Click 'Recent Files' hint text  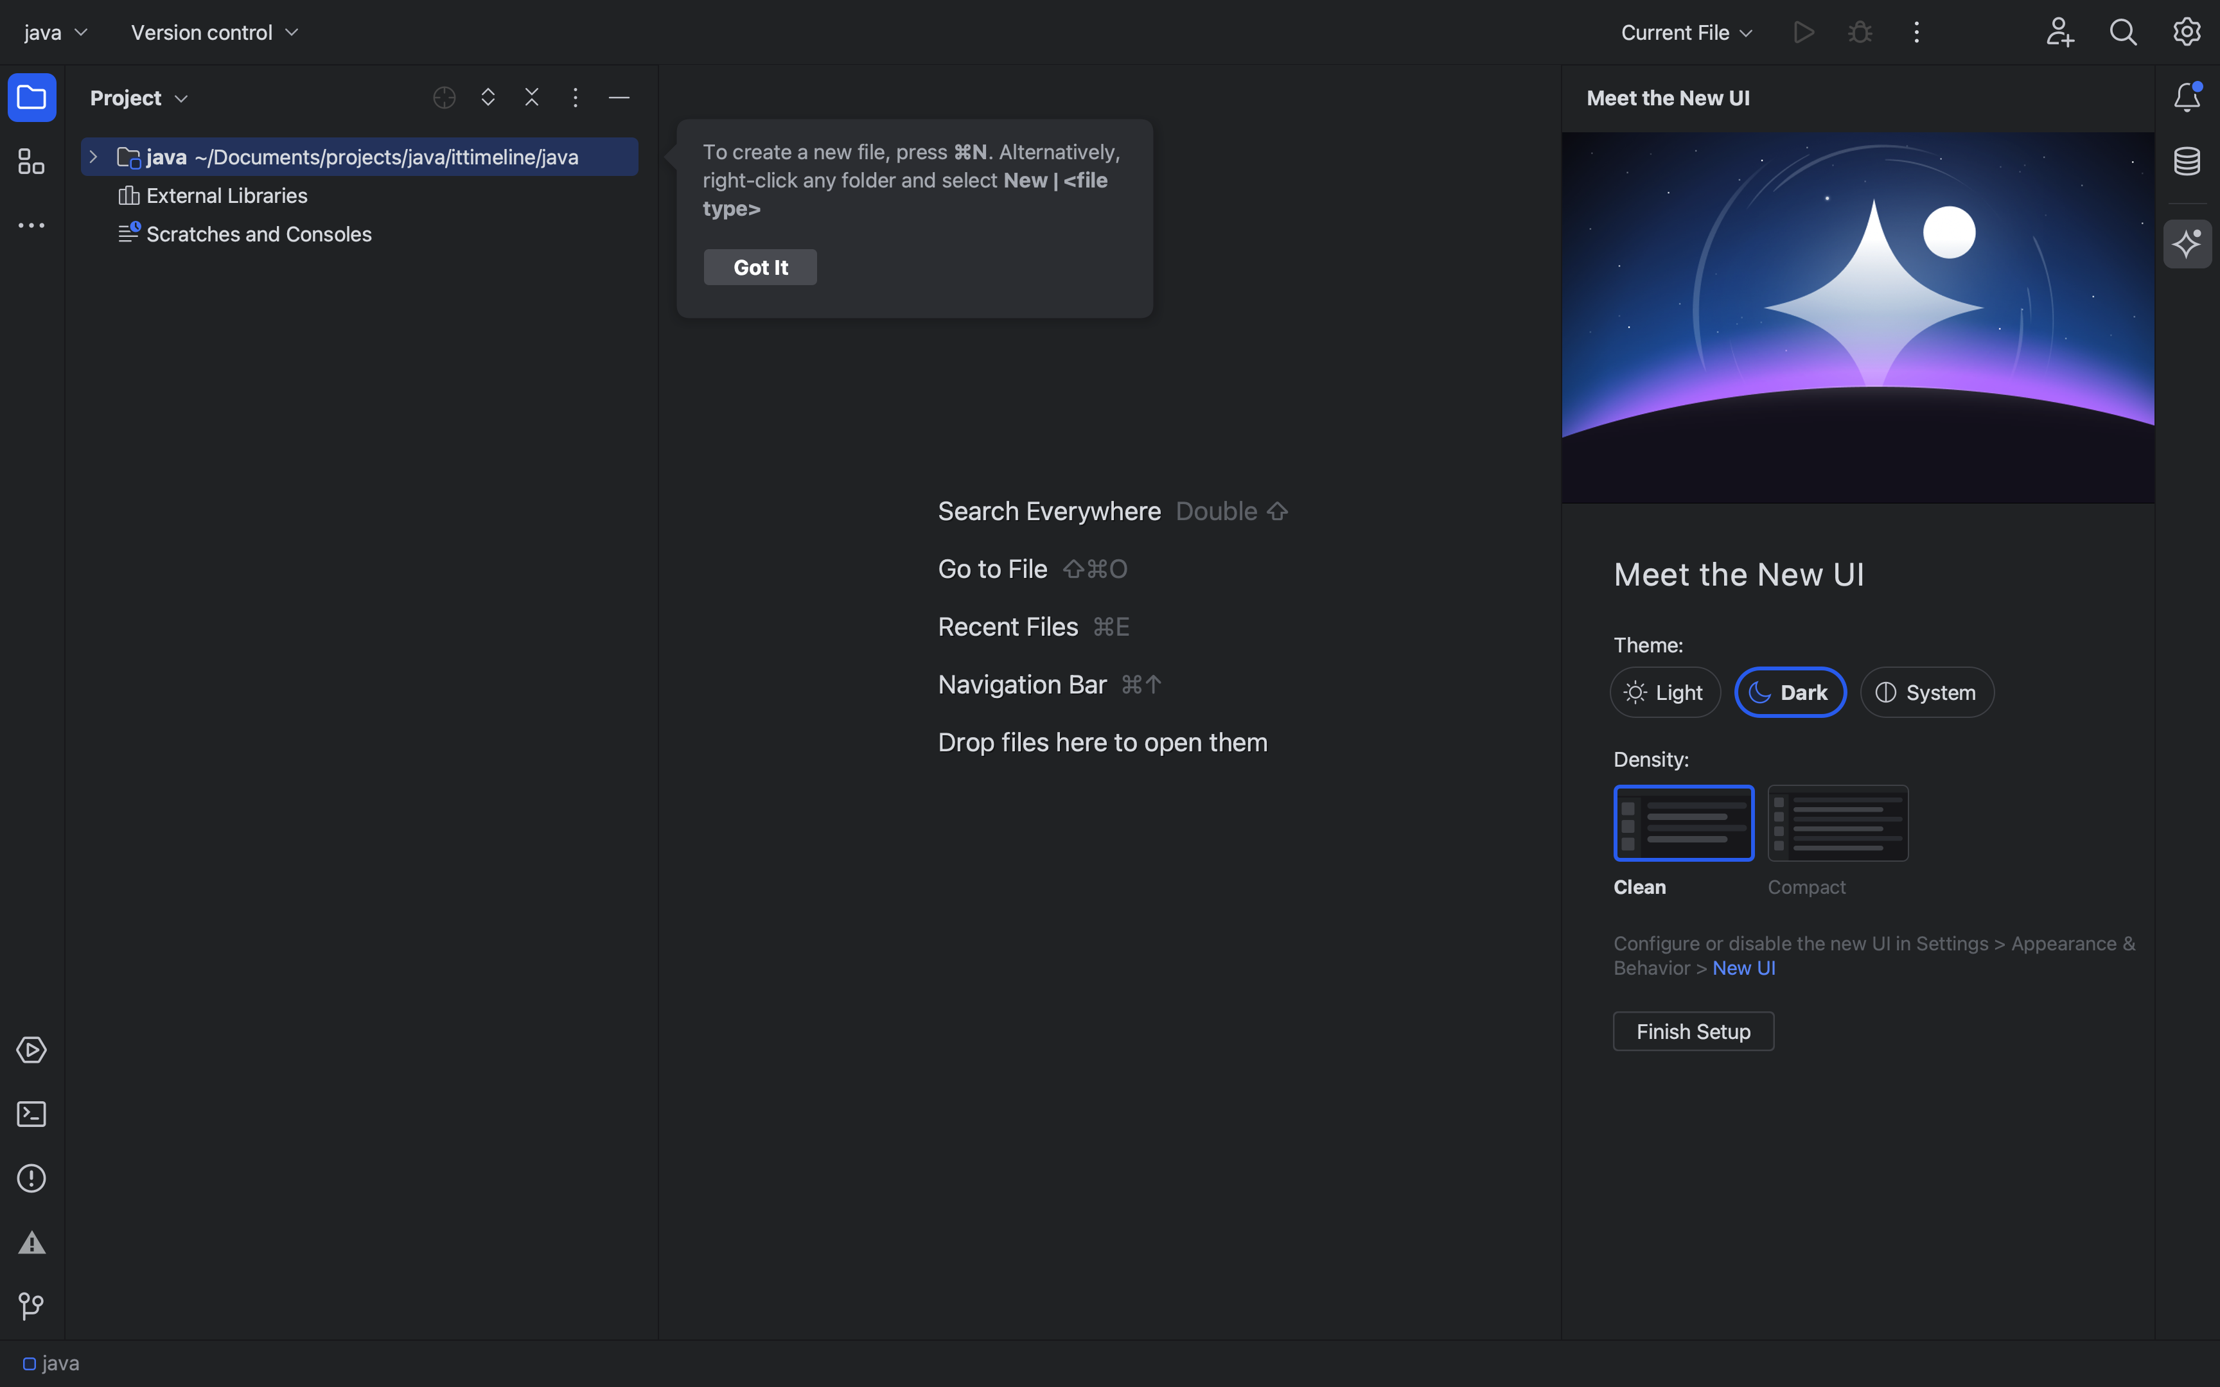point(1008,627)
